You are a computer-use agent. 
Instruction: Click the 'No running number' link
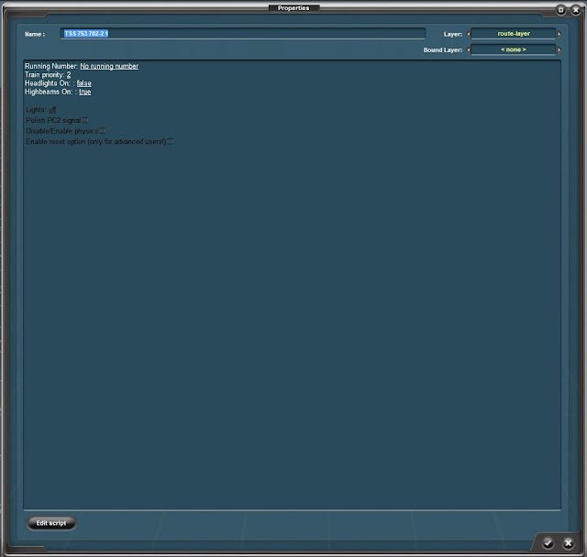(x=109, y=66)
